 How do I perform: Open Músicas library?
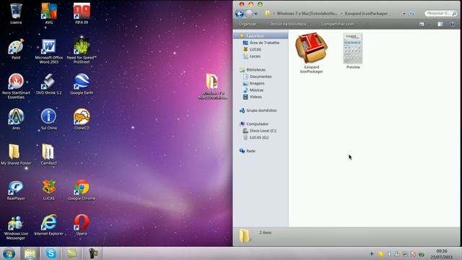pyautogui.click(x=256, y=90)
